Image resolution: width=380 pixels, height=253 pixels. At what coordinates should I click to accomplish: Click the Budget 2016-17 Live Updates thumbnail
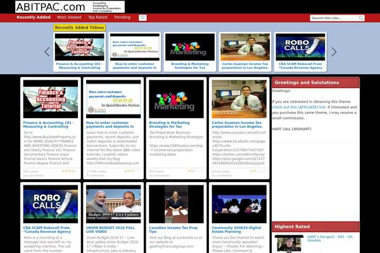[x=113, y=204]
